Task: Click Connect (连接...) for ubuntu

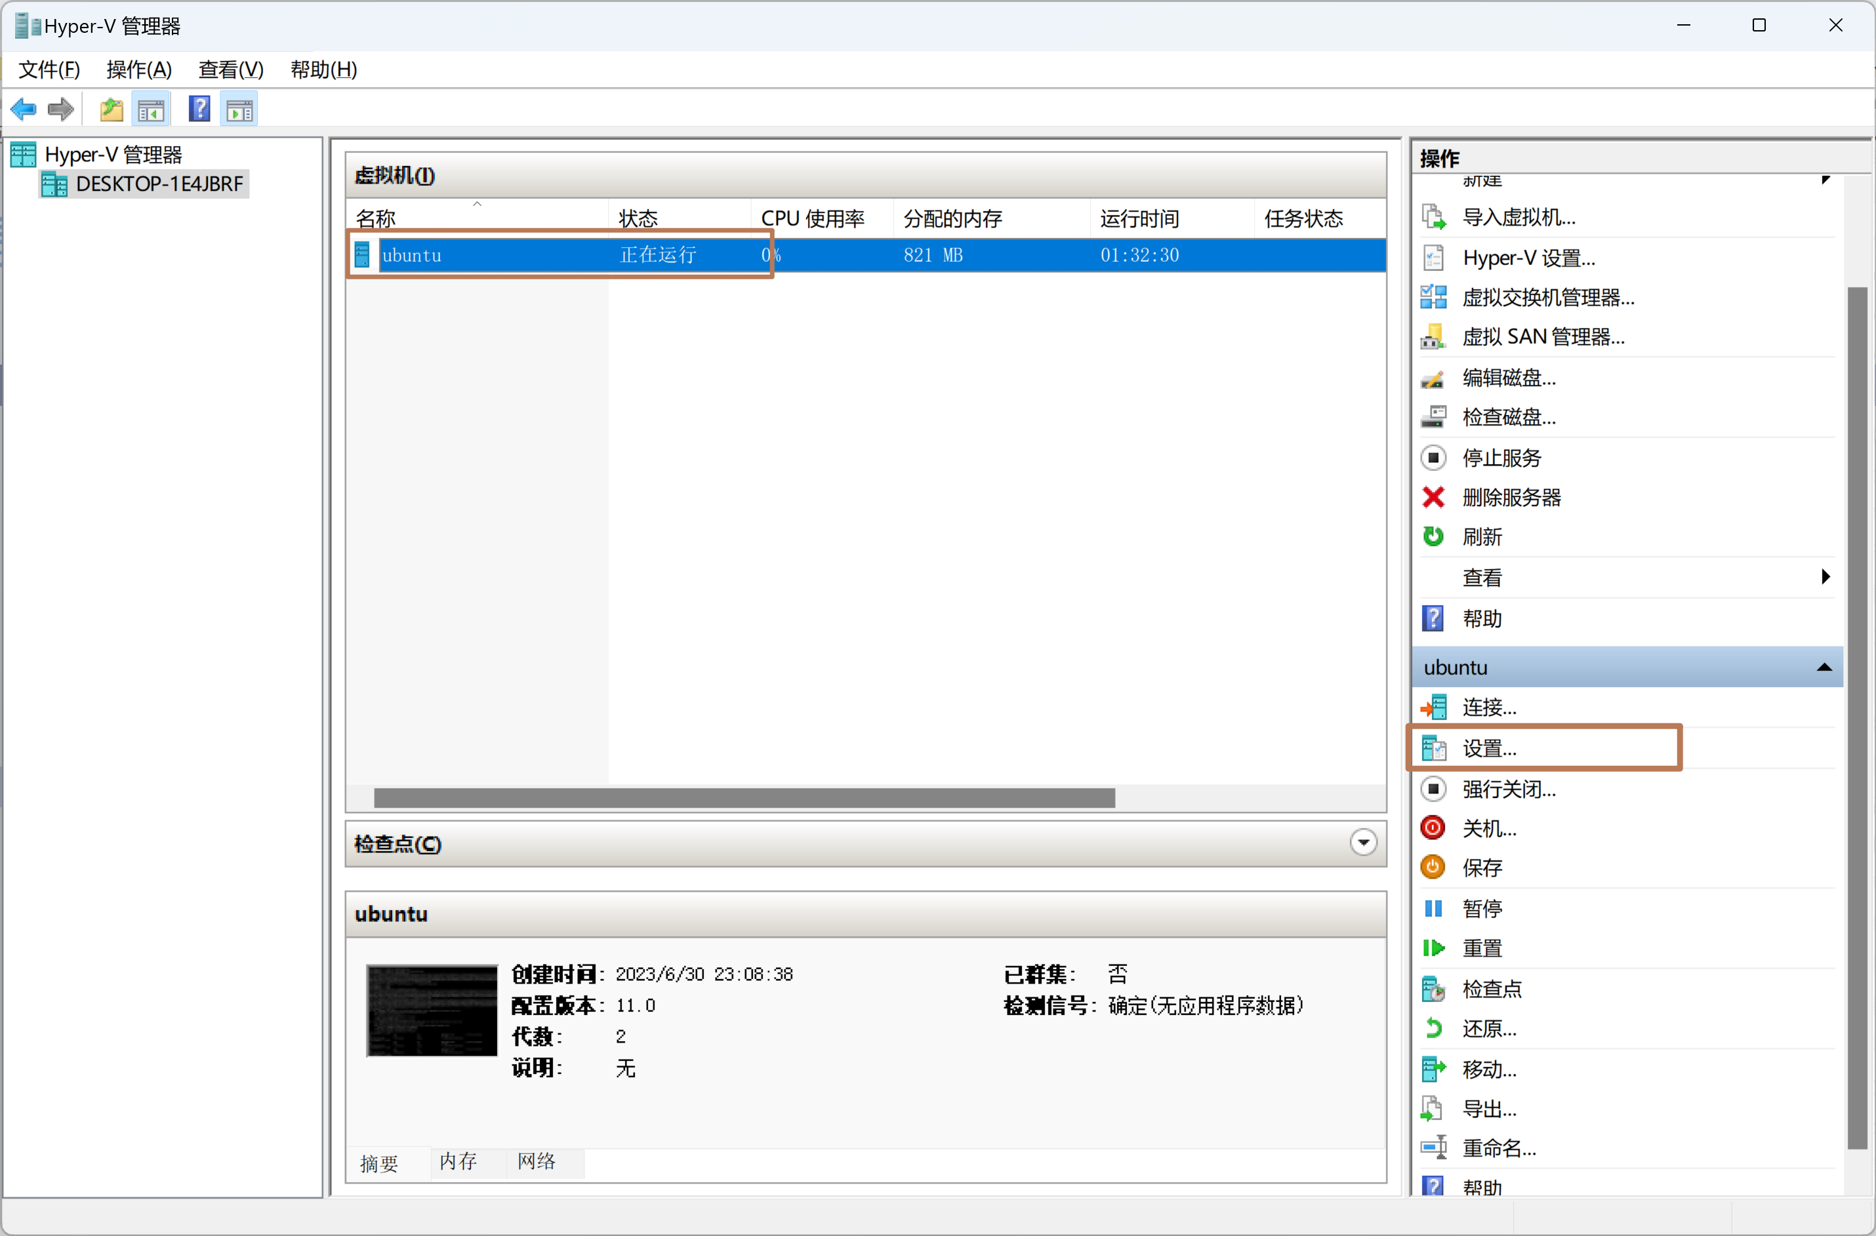Action: (1488, 707)
